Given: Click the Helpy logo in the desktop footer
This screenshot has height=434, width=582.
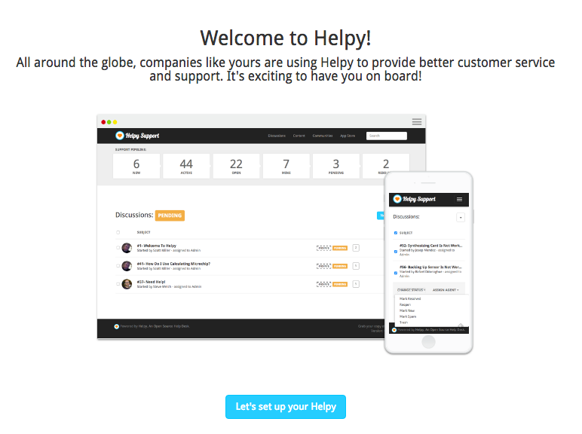Looking at the screenshot, I should (117, 326).
